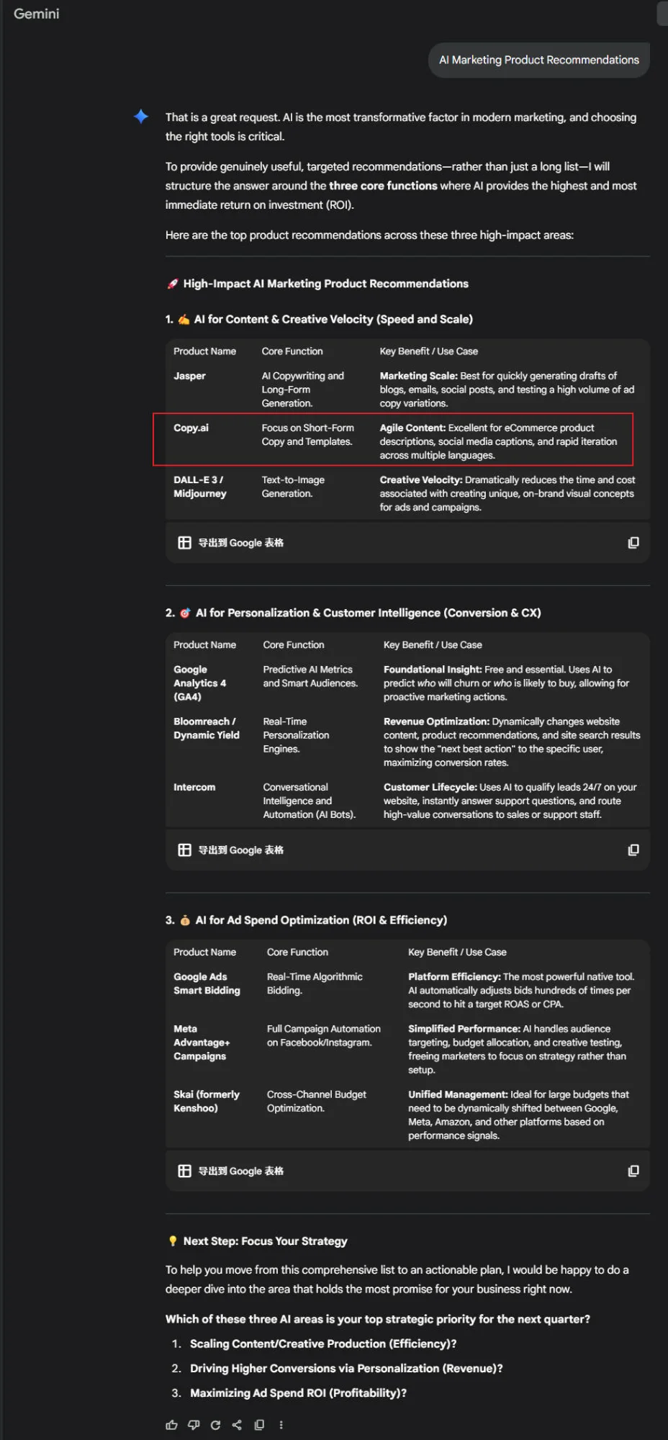Click the Gemini sparkle icon beside the response
Image resolution: width=668 pixels, height=1440 pixels.
pos(141,117)
